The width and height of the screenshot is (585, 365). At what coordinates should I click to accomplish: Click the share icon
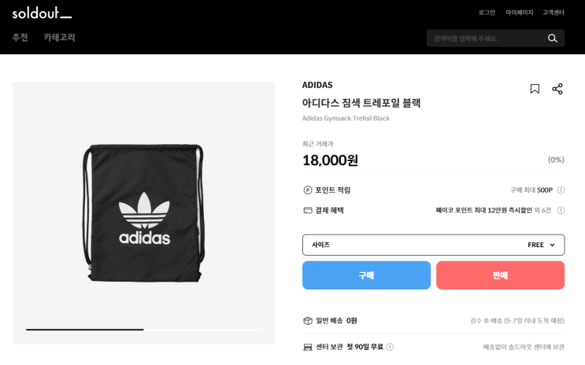pos(557,89)
